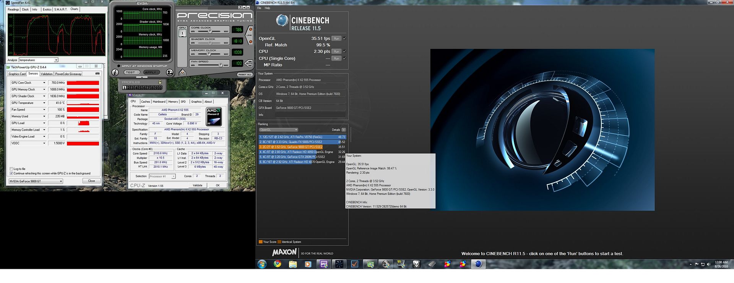Toggle the CPU (Single Core) checkbox
The height and width of the screenshot is (283, 734).
pyautogui.click(x=344, y=58)
